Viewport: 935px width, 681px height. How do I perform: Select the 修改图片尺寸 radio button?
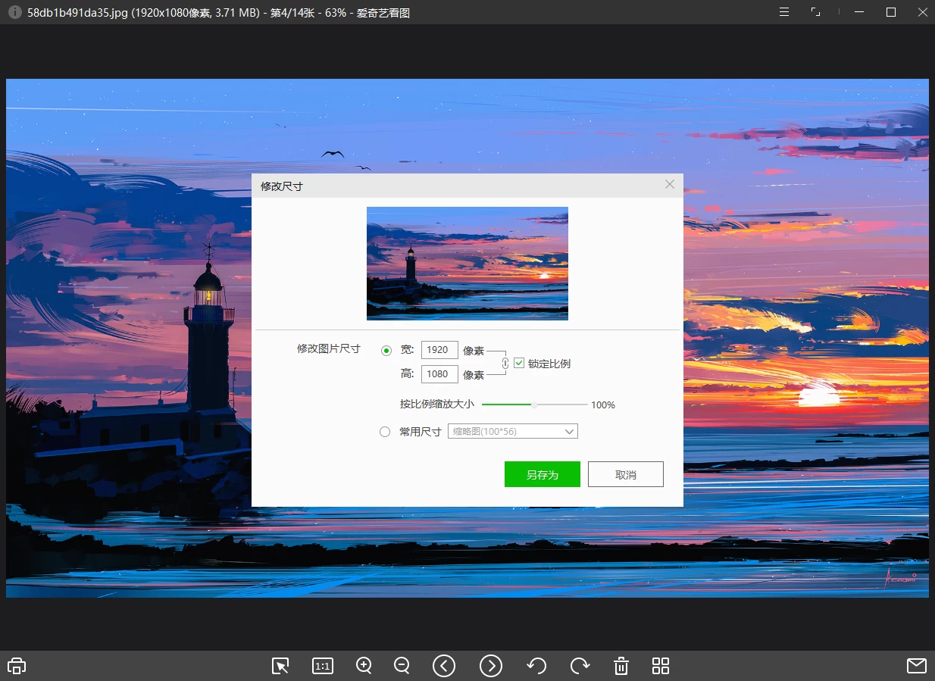point(386,349)
